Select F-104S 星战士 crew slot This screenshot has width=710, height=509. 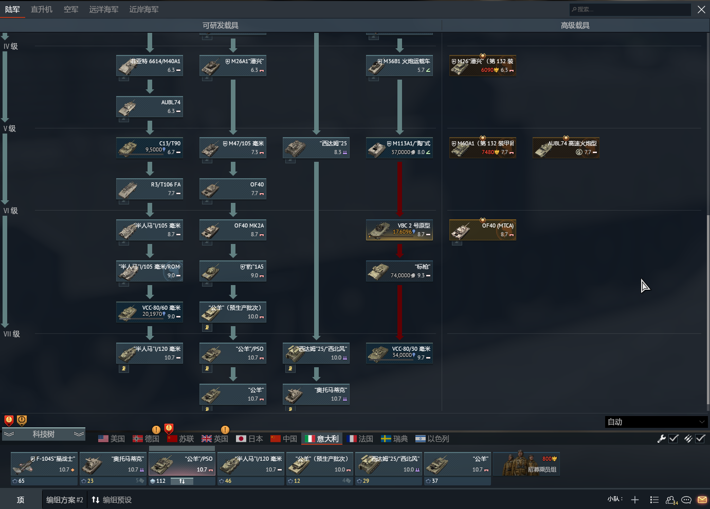coord(44,464)
